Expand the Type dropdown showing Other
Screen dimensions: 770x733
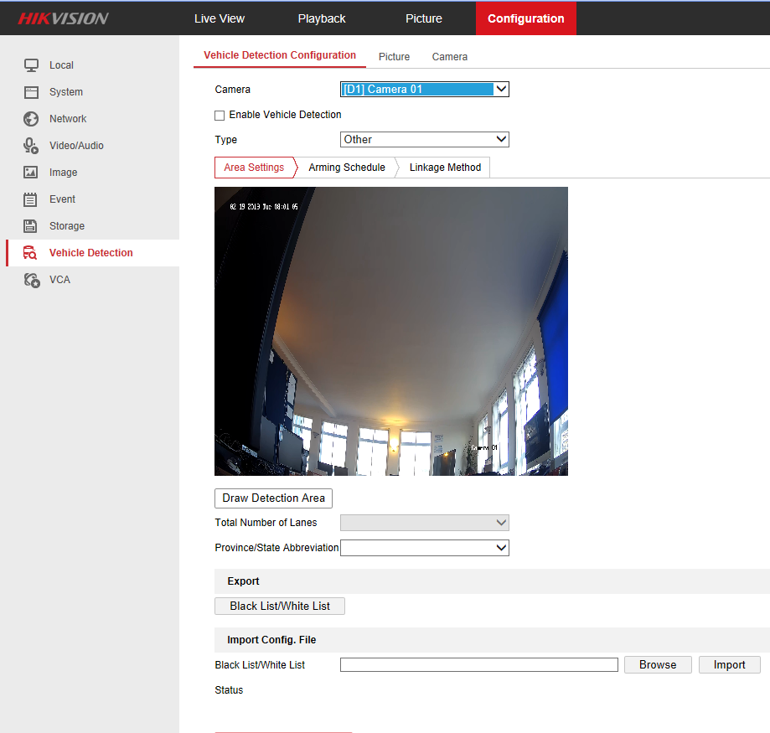pyautogui.click(x=424, y=140)
